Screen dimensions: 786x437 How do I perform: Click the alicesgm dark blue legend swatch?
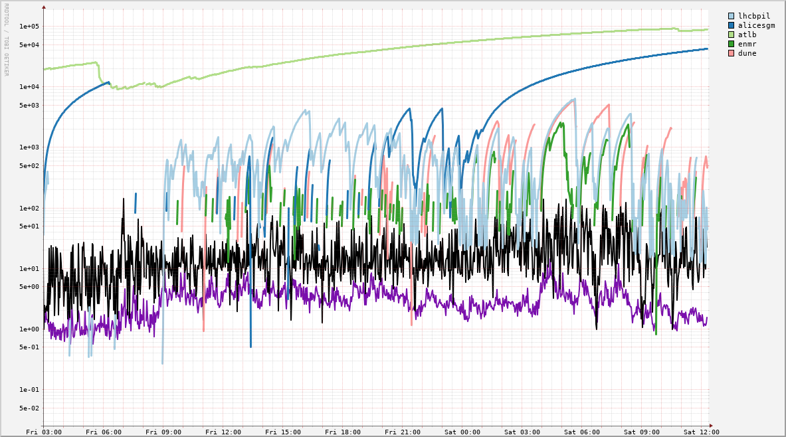click(732, 25)
